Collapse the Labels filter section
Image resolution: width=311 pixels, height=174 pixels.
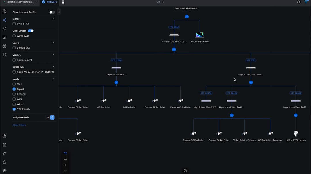coord(54,79)
